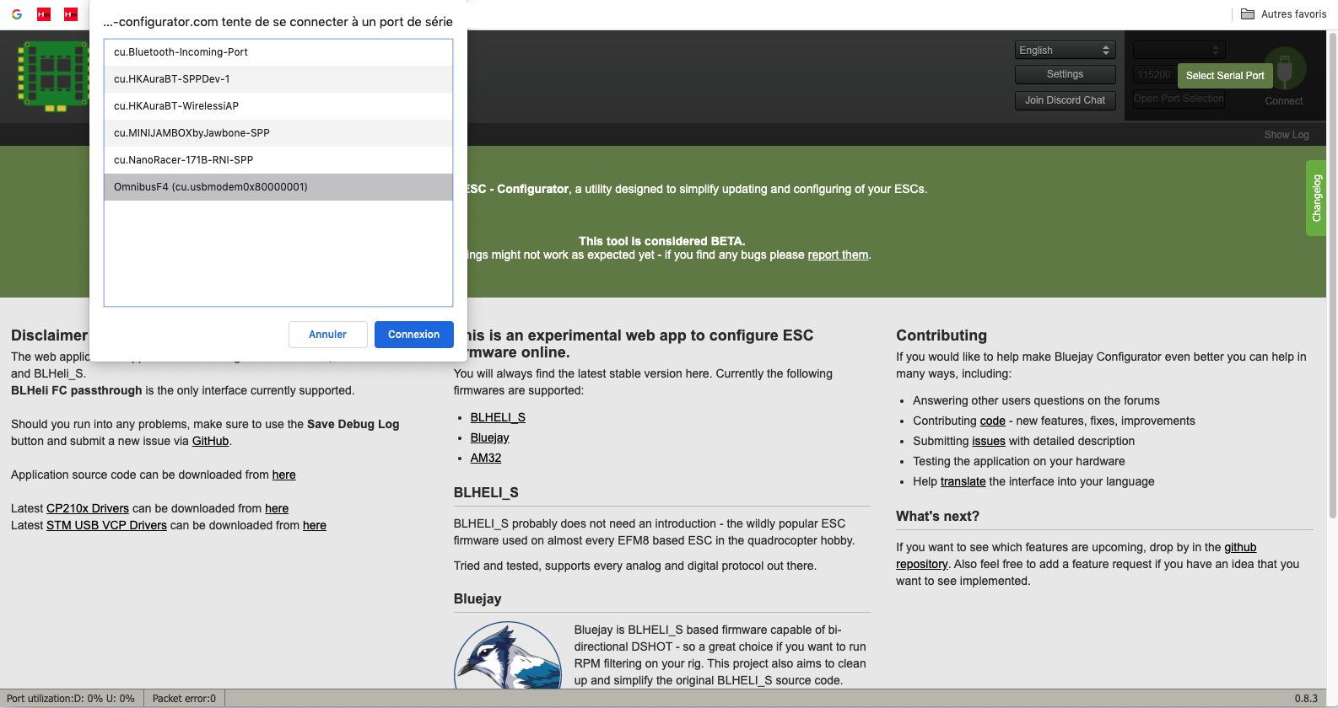Follow the 'report them' link
The image size is (1338, 708).
pos(838,255)
